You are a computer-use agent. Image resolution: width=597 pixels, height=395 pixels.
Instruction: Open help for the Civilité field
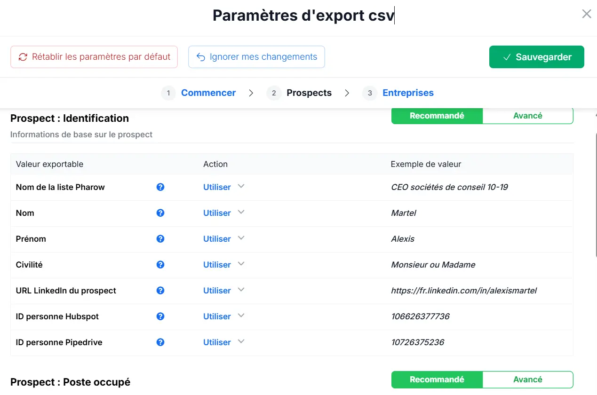click(160, 265)
